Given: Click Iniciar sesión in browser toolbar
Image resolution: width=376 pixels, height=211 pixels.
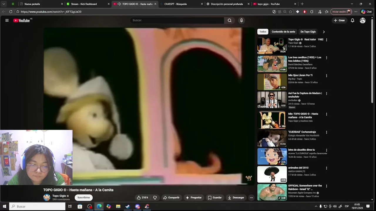Looking at the screenshot, I should click(x=341, y=12).
